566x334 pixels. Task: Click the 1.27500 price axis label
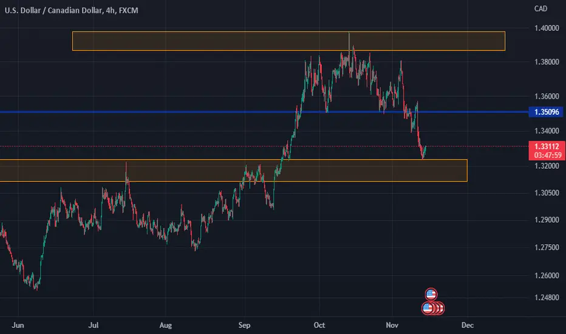[x=547, y=247]
